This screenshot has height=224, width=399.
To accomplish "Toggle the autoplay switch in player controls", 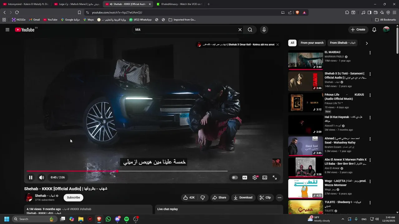I will click(x=235, y=177).
